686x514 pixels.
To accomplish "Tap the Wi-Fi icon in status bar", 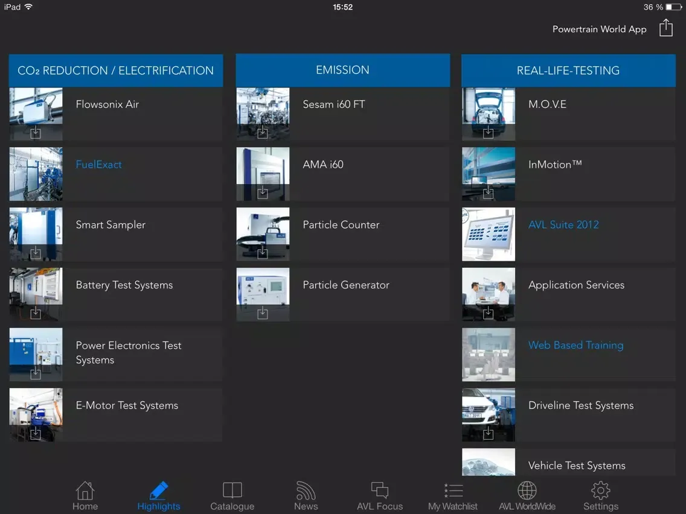I will pyautogui.click(x=28, y=7).
